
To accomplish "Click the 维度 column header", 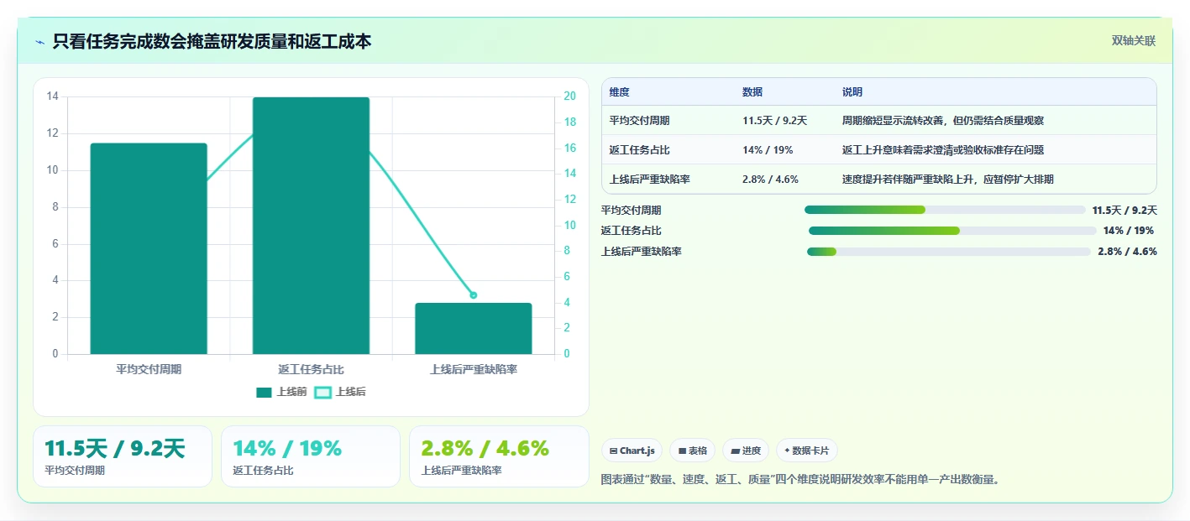I will (620, 92).
